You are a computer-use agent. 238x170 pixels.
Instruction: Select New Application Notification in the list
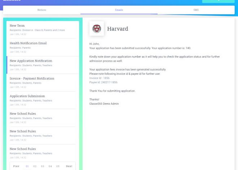[43, 65]
